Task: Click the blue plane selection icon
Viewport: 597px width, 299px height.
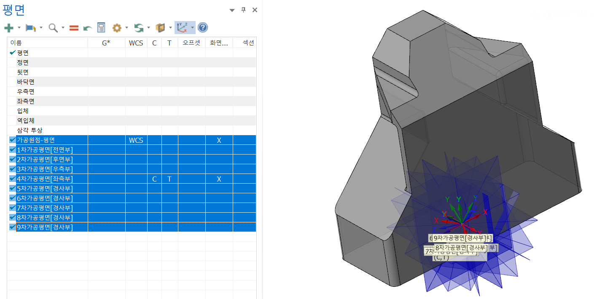Action: 31,28
